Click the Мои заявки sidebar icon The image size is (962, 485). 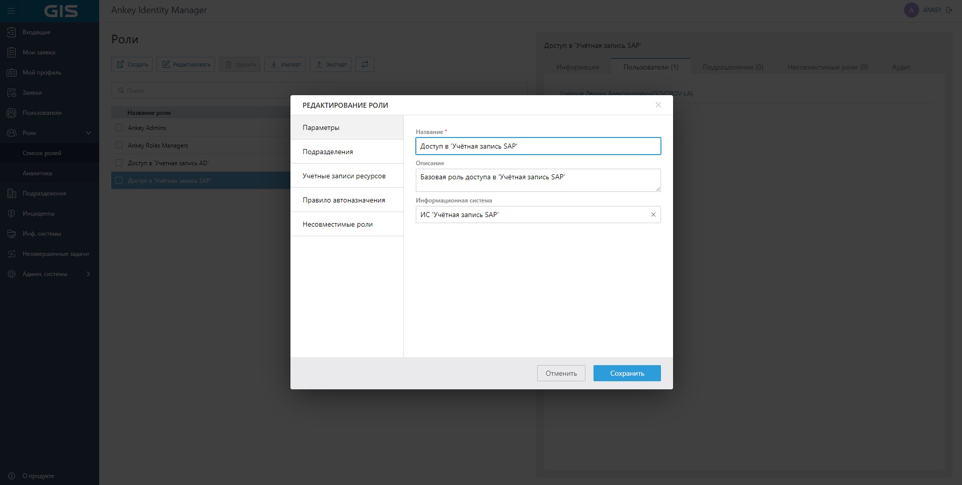pos(12,52)
